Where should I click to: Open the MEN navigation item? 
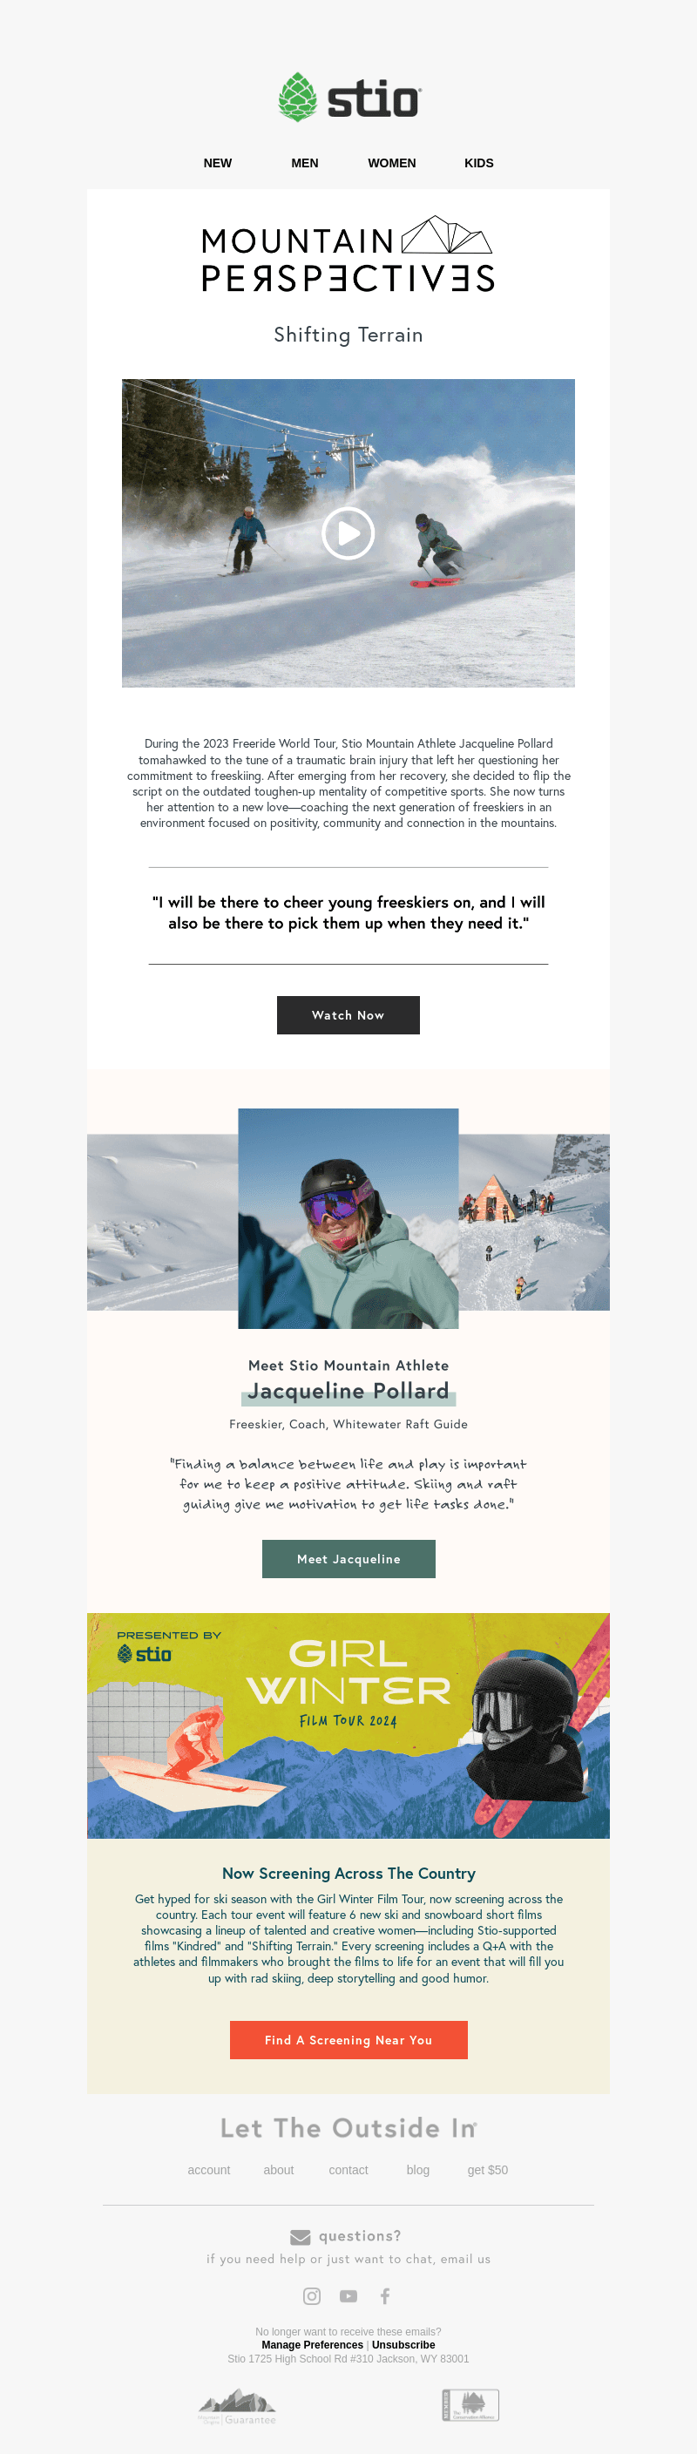tap(305, 163)
